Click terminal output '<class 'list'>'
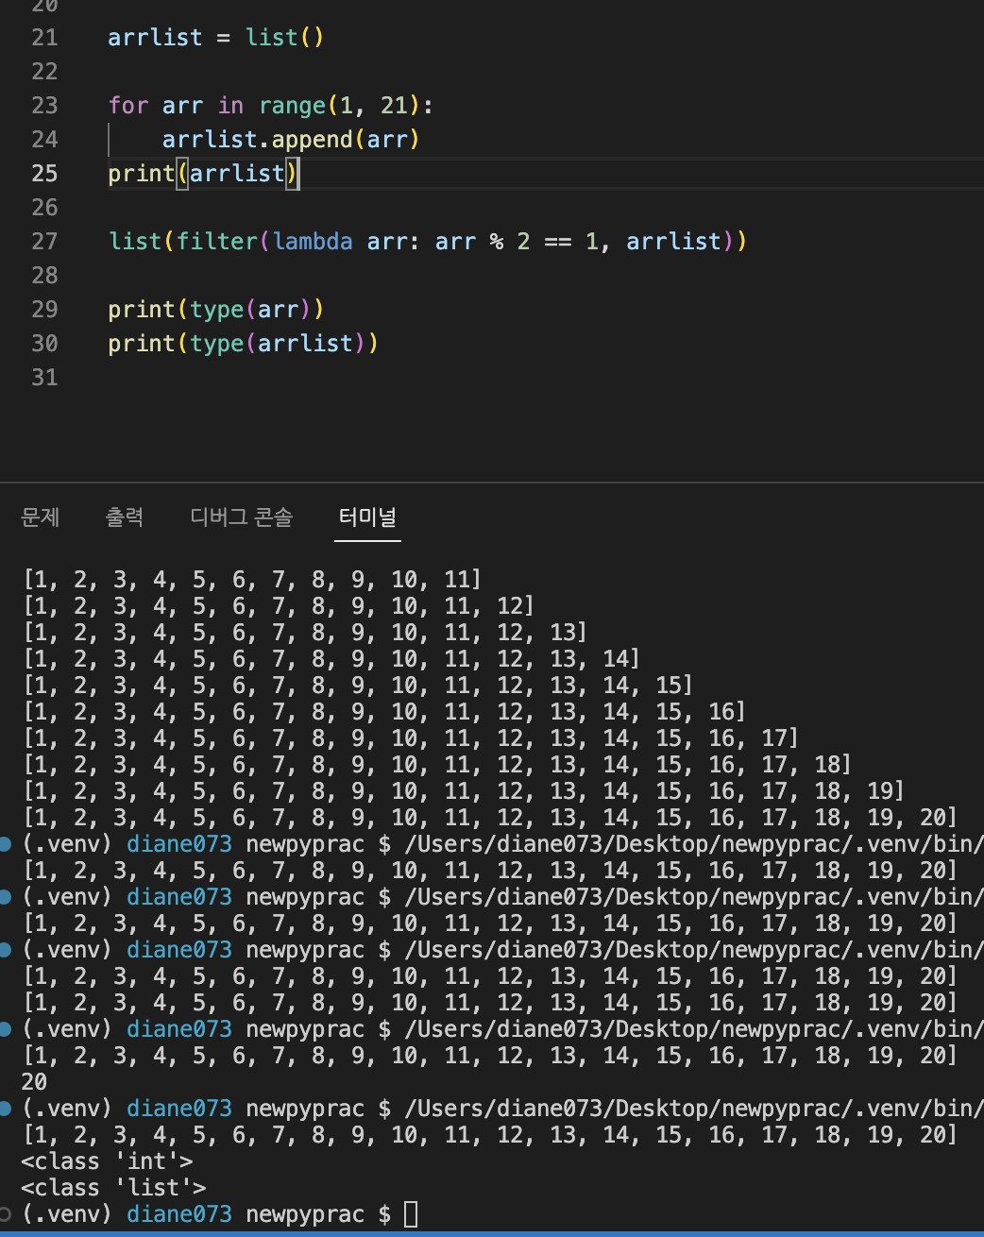The width and height of the screenshot is (984, 1237). pyautogui.click(x=113, y=1188)
